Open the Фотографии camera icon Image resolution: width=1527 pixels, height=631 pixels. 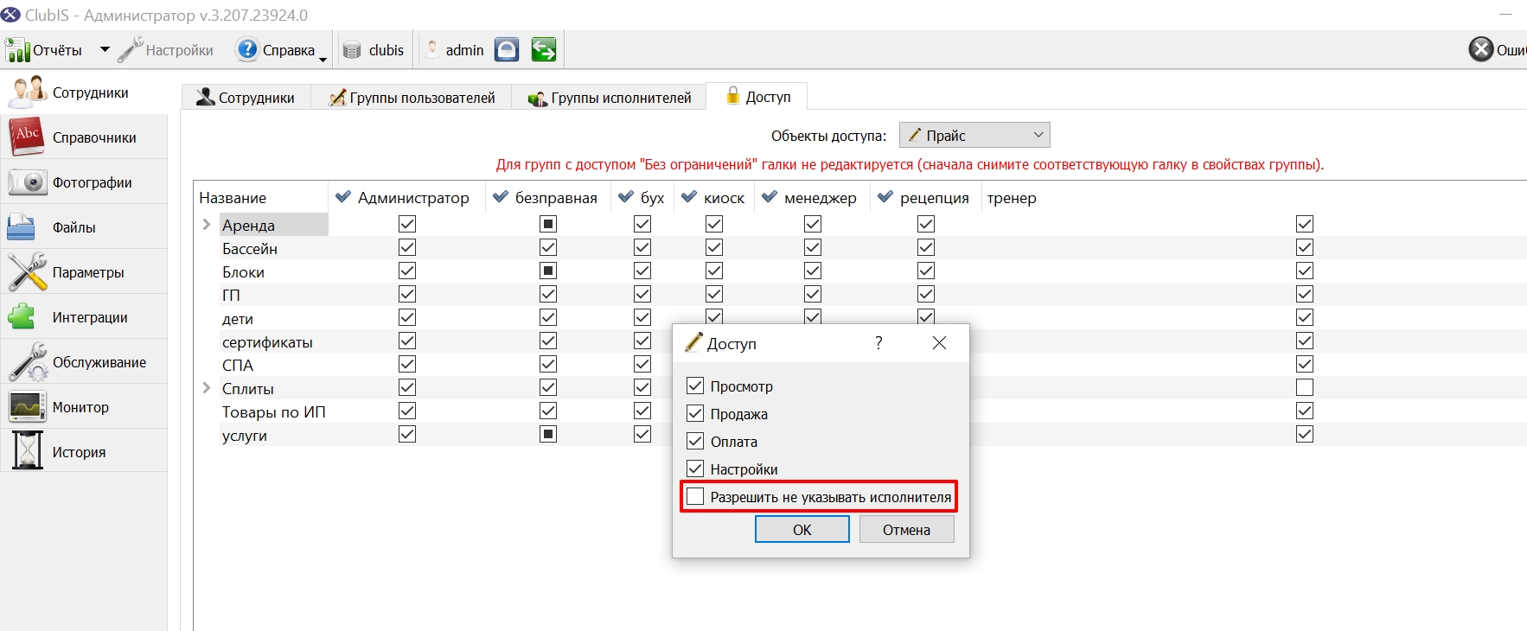pyautogui.click(x=27, y=182)
